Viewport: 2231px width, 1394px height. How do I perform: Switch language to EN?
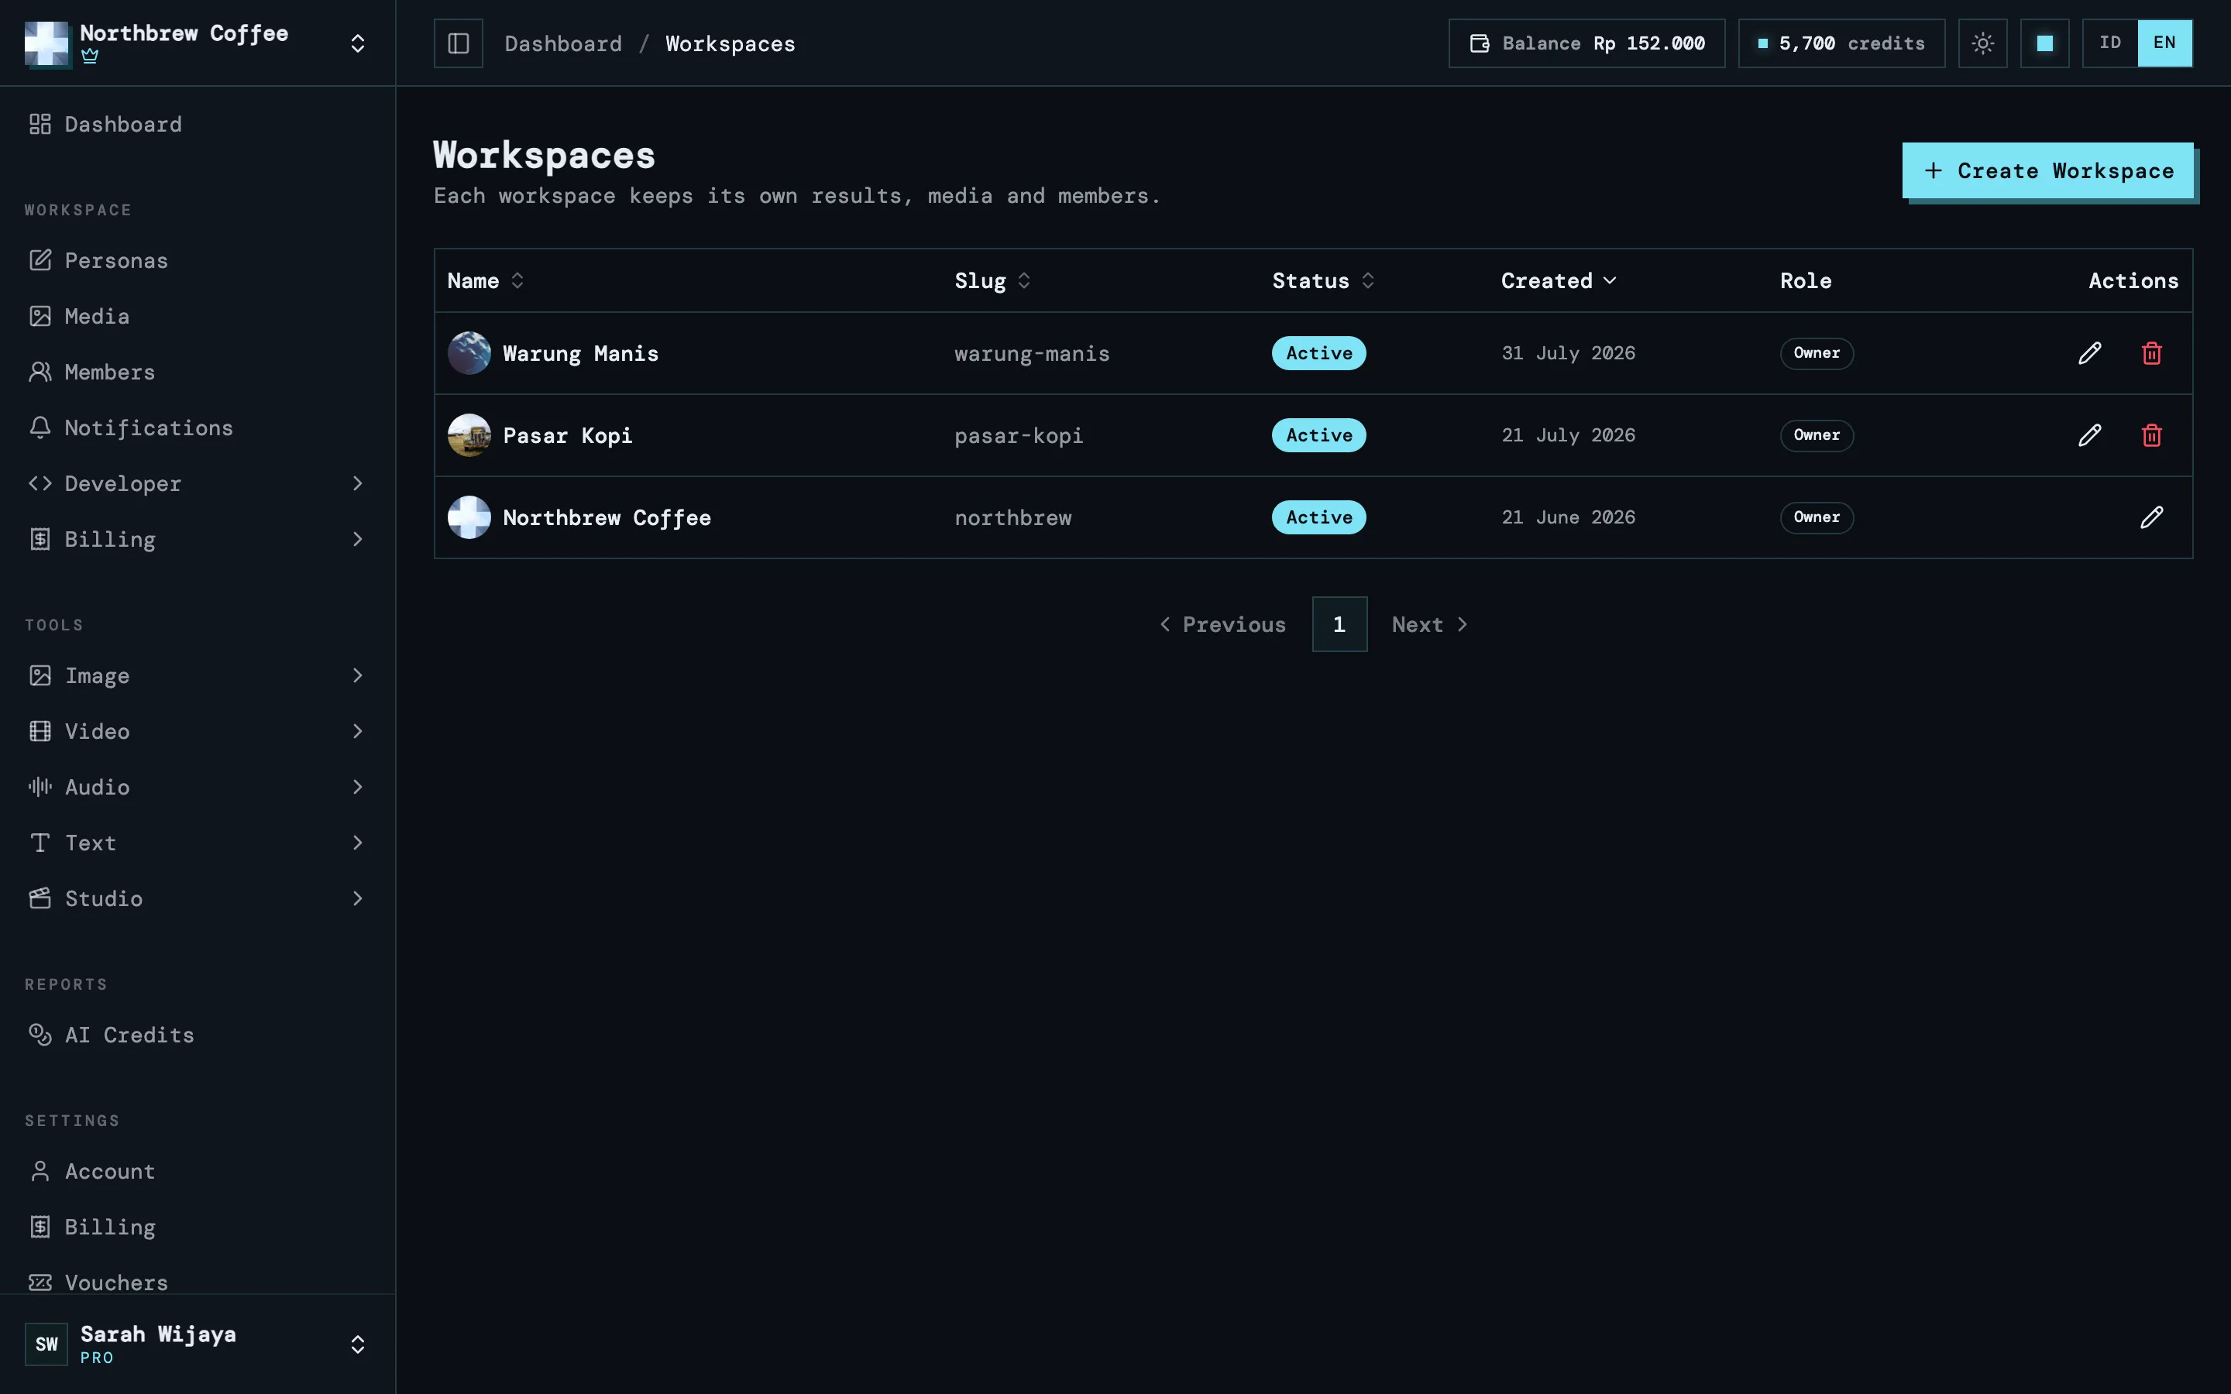(x=2164, y=43)
